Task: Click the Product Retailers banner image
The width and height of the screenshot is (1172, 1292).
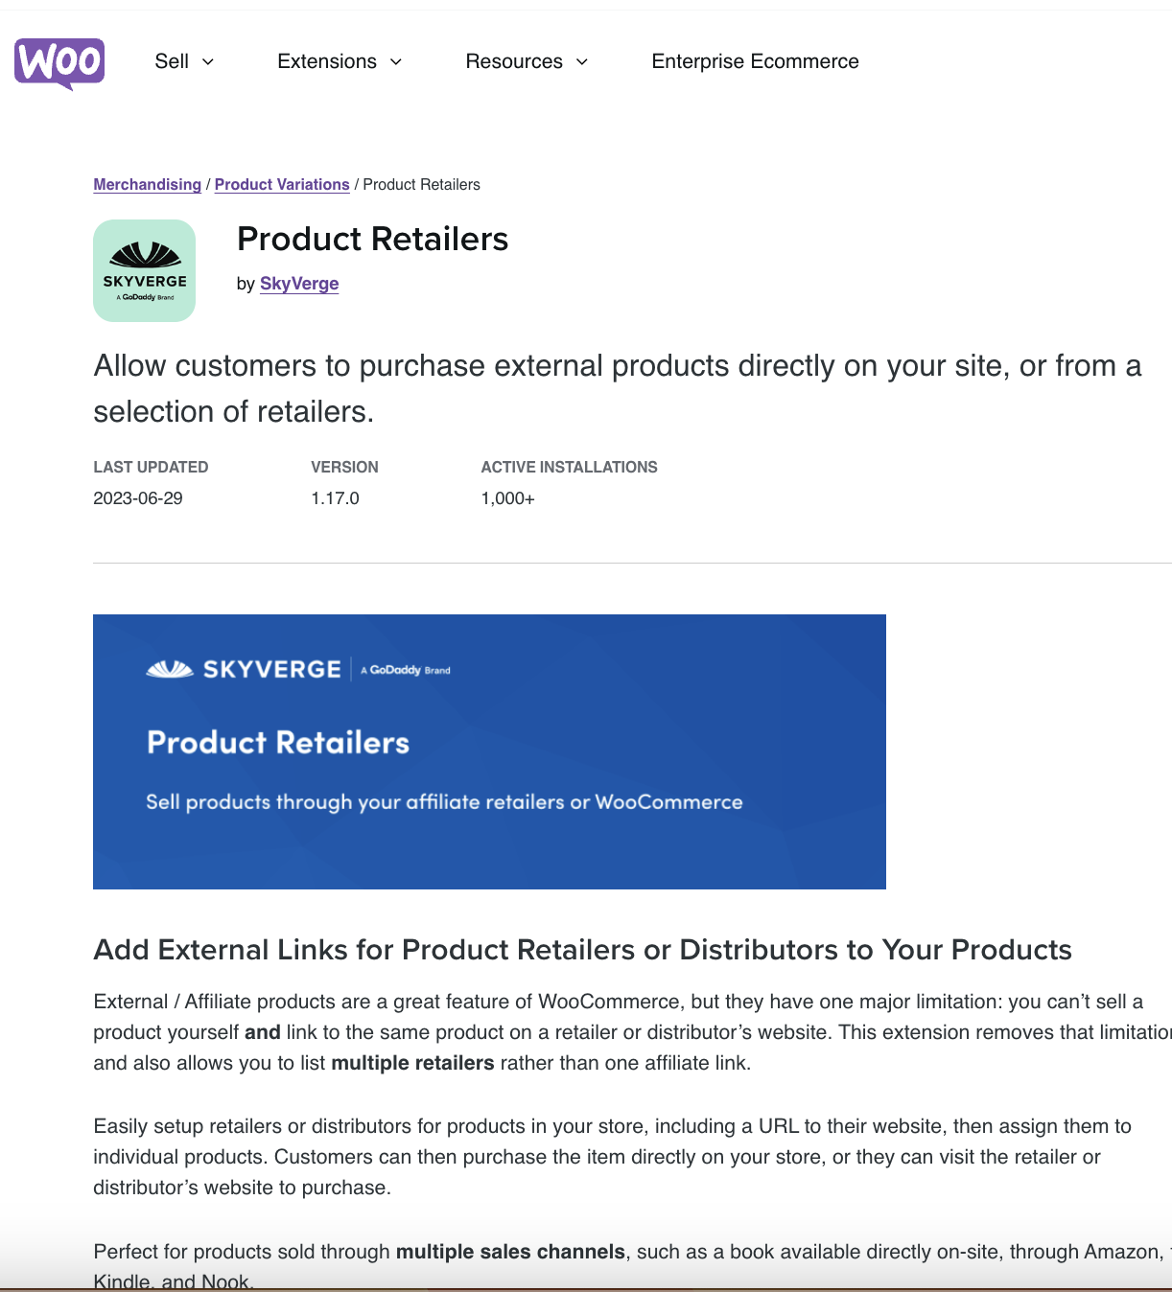Action: (x=489, y=751)
